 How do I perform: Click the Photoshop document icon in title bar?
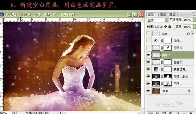click(x=2, y=14)
